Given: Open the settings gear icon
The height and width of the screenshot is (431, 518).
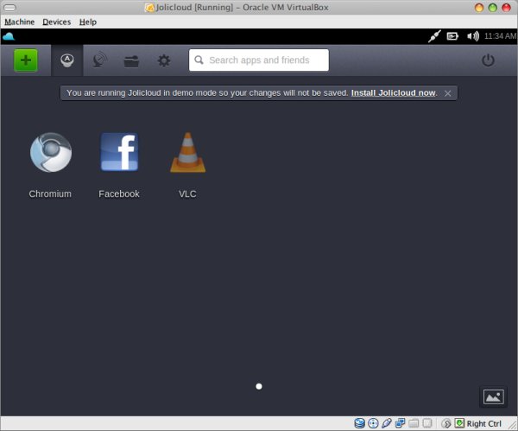Looking at the screenshot, I should pos(164,60).
